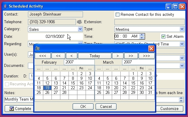Click the checkered flag icon in calendar title
Viewport: 188px width, 117px height.
coord(38,48)
